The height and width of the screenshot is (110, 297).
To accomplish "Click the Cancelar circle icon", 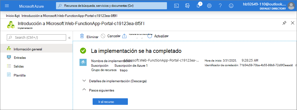I will [x=103, y=36].
